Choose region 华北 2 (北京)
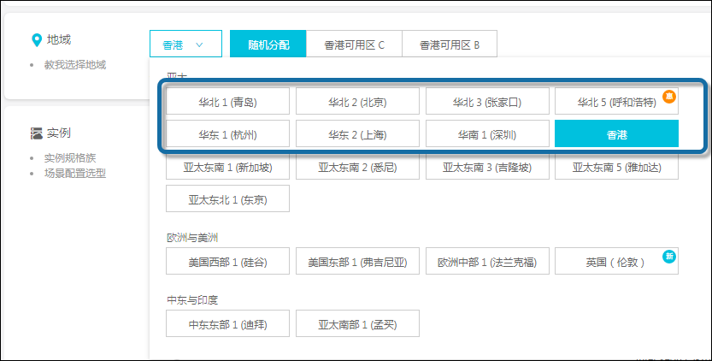The height and width of the screenshot is (361, 712). click(357, 102)
